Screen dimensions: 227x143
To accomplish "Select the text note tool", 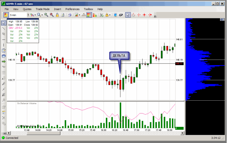I will [4, 51].
